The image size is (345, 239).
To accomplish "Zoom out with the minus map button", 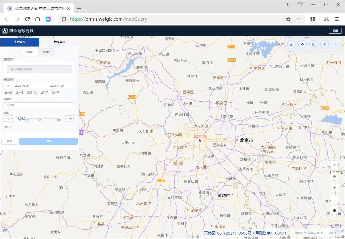I will click(334, 199).
